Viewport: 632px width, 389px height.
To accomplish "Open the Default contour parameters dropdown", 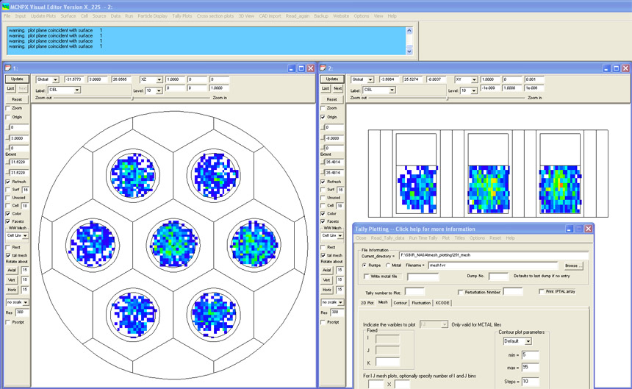I will (x=528, y=341).
